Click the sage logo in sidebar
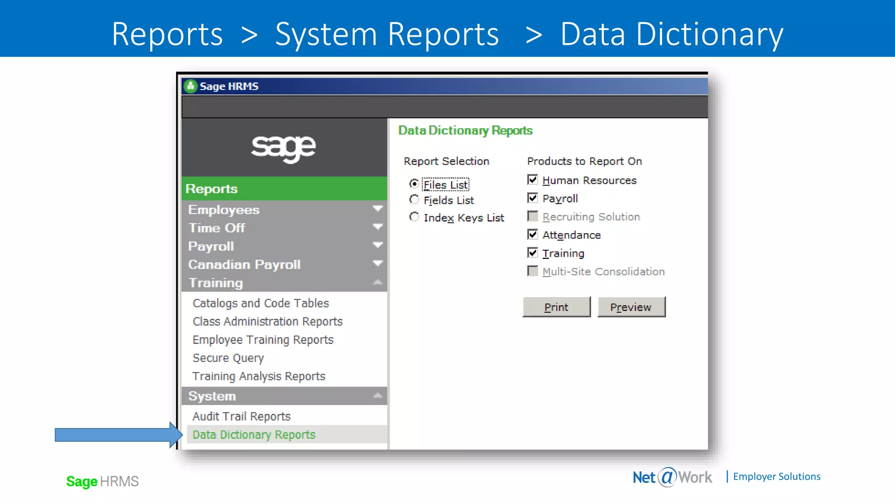 283,148
